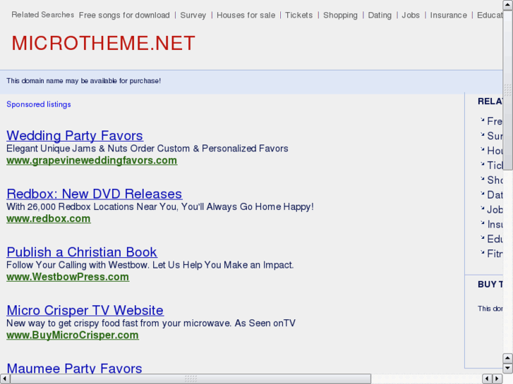
Task: Click 'Follow Your Calling with Westbow' description
Action: [150, 265]
